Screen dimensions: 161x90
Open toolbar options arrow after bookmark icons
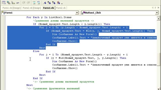point(62,4)
